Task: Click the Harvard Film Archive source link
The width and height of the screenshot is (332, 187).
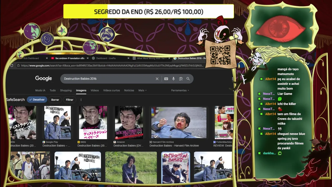Action: (163, 142)
